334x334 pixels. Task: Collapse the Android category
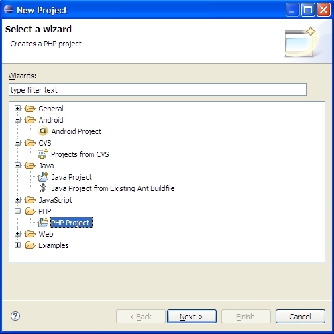click(x=17, y=120)
